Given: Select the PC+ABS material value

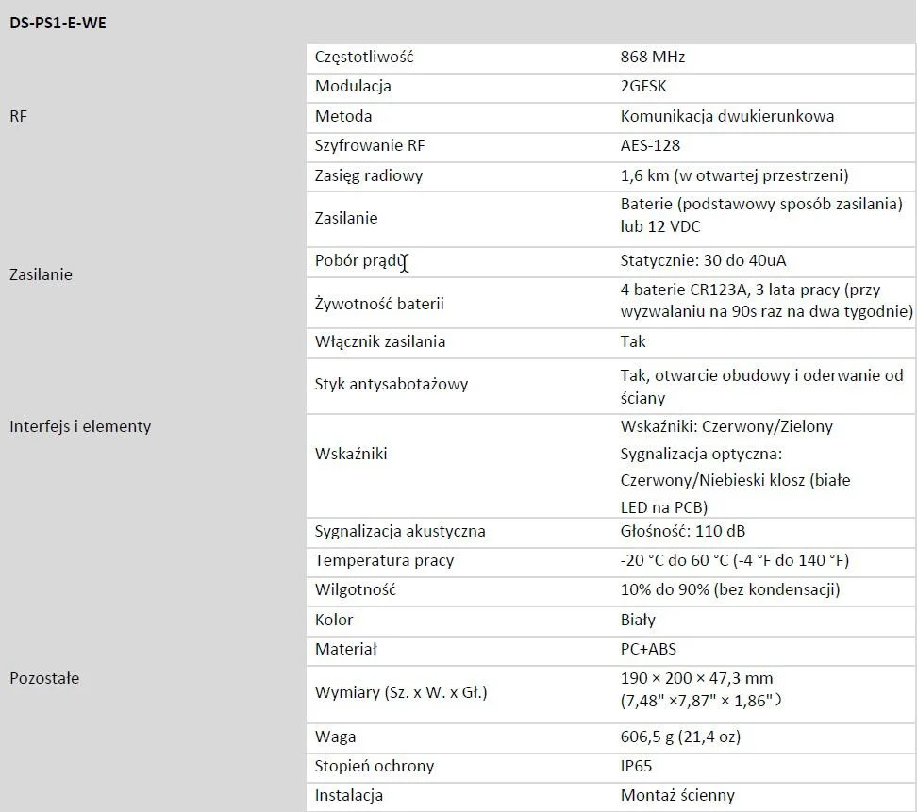Looking at the screenshot, I should point(648,649).
